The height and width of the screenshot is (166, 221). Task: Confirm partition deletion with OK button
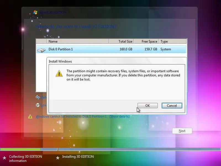pos(148,106)
